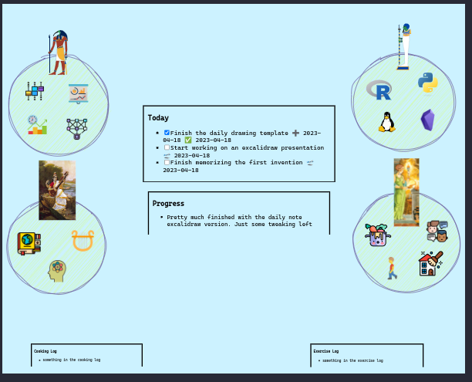Select the head with atom brain icon
This screenshot has width=472, height=382.
pyautogui.click(x=57, y=271)
